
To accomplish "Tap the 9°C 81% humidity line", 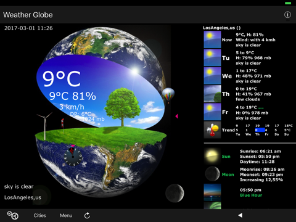I will pos(73,96).
